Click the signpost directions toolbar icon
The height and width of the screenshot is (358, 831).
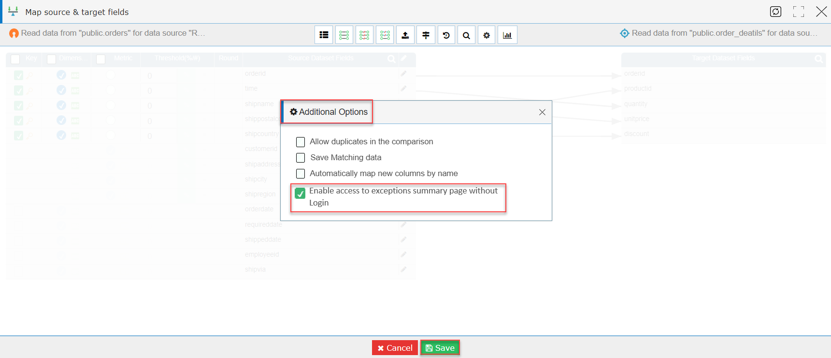click(x=426, y=35)
